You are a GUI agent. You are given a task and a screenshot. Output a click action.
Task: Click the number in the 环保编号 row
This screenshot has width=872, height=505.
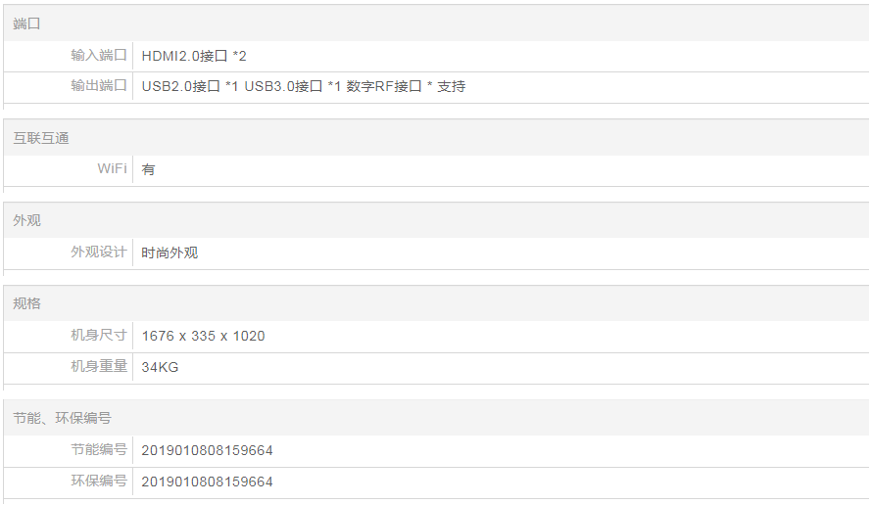pyautogui.click(x=207, y=482)
